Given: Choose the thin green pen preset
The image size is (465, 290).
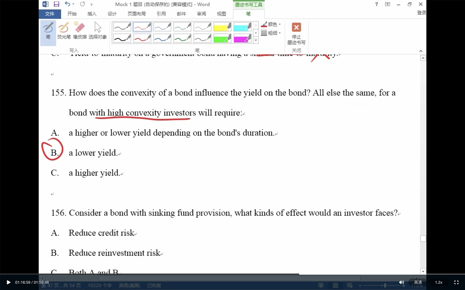Looking at the screenshot, I should [182, 27].
